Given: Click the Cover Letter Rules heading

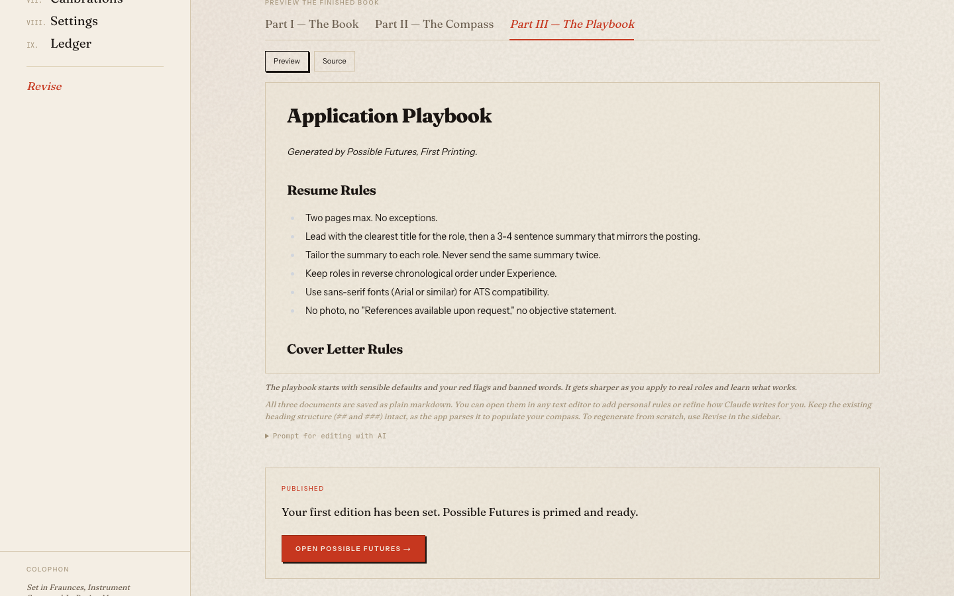Looking at the screenshot, I should pos(344,350).
